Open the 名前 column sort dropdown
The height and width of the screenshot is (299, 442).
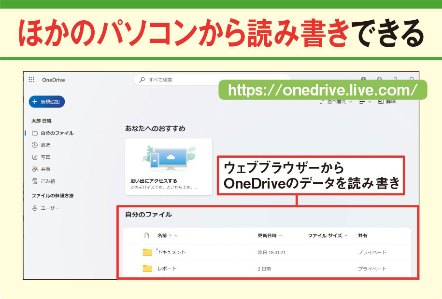tap(169, 235)
